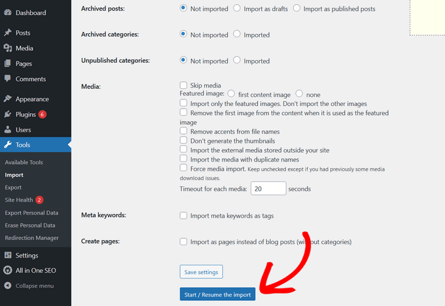This screenshot has width=445, height=306.
Task: Choose Imported for Unpublished categories
Action: (237, 61)
